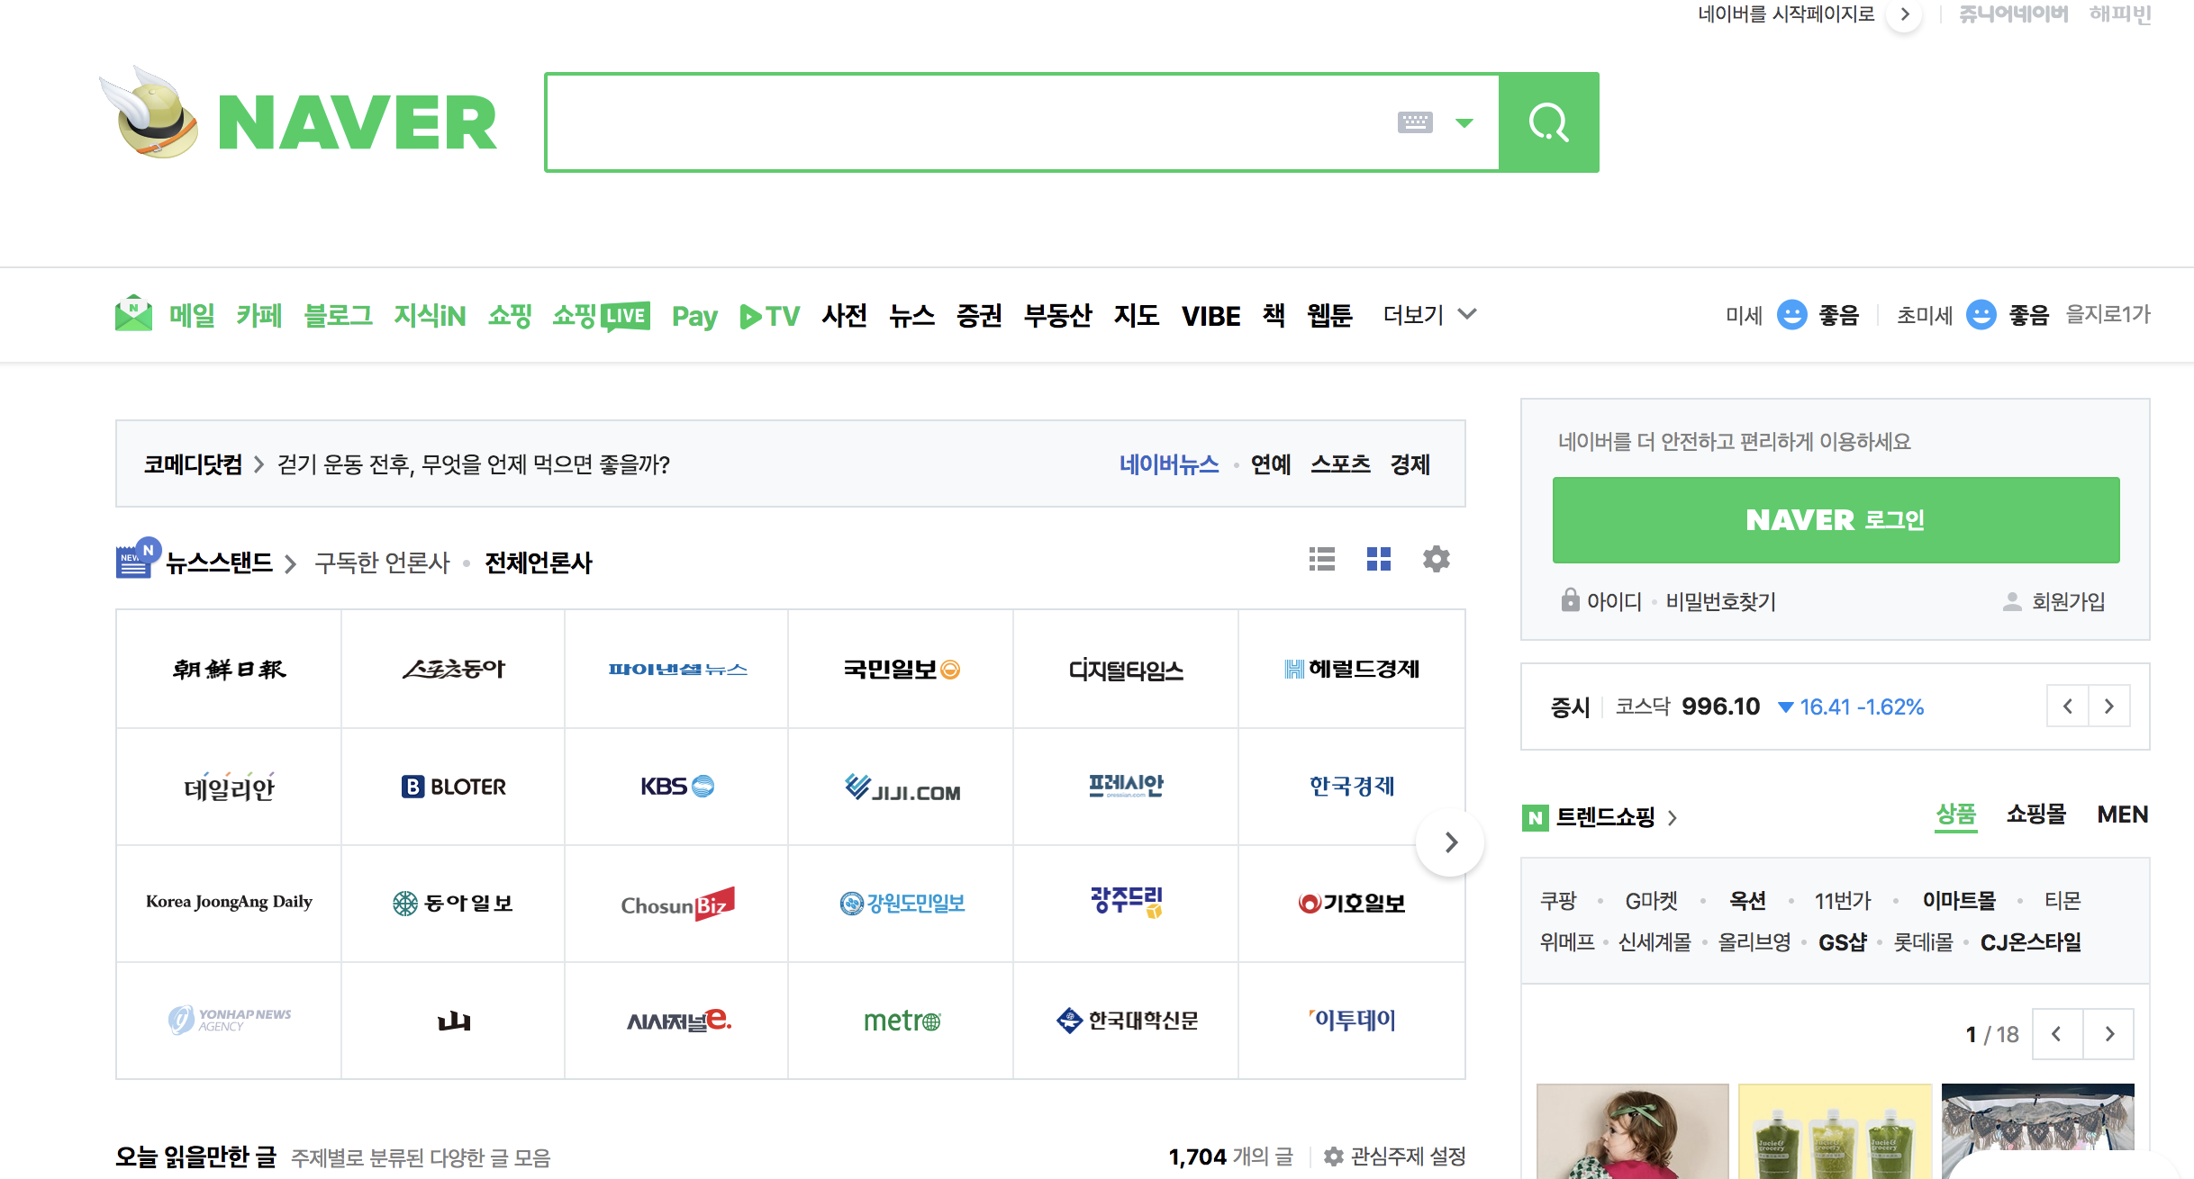
Task: Open the on-screen keyboard icon in search bar
Action: pyautogui.click(x=1415, y=122)
